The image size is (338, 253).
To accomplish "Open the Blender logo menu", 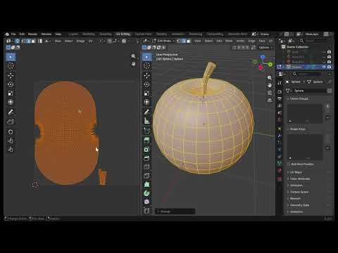I will click(7, 34).
